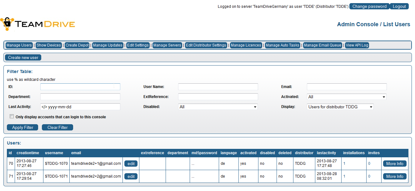Click the TeamDrive logo
The height and width of the screenshot is (191, 415).
pyautogui.click(x=37, y=24)
